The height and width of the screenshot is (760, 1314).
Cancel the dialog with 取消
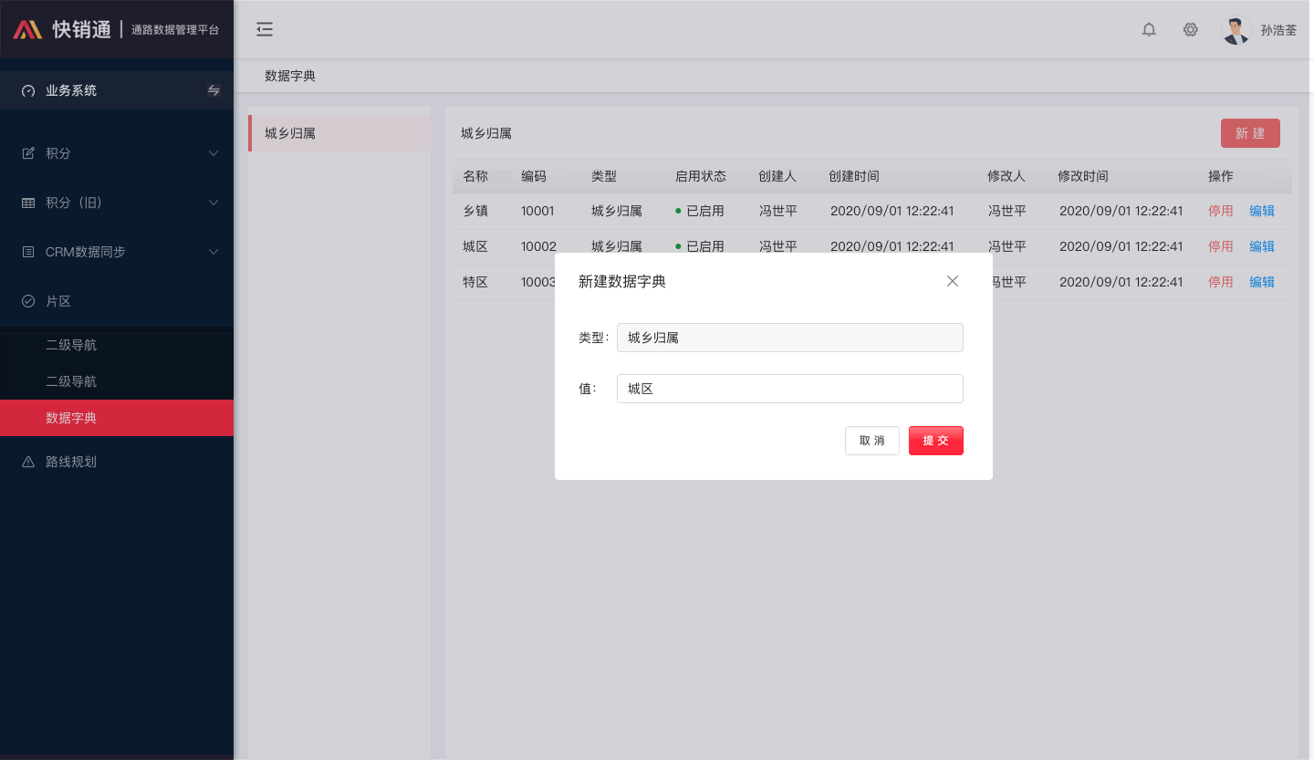(871, 440)
